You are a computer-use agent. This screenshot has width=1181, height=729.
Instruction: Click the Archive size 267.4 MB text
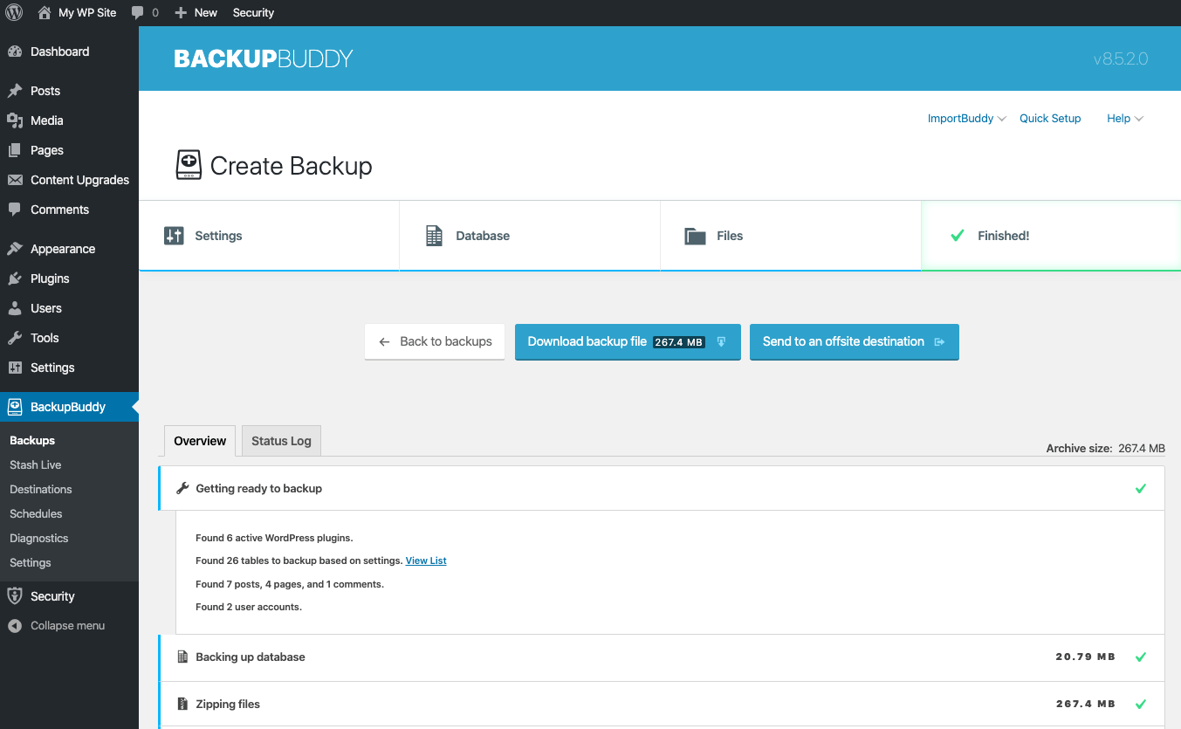(1106, 449)
